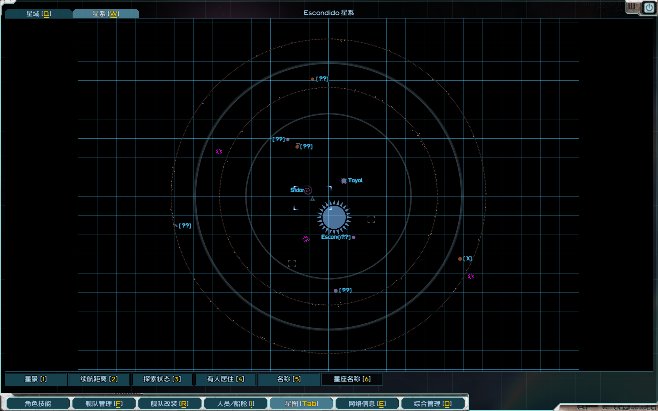Toggle the 名称 [5] labels filter
This screenshot has height=411, width=658.
pos(289,379)
